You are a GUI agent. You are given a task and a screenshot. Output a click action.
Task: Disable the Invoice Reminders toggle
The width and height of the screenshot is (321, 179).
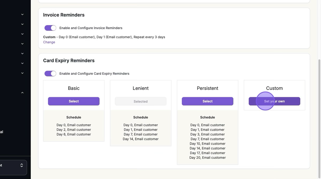click(50, 28)
